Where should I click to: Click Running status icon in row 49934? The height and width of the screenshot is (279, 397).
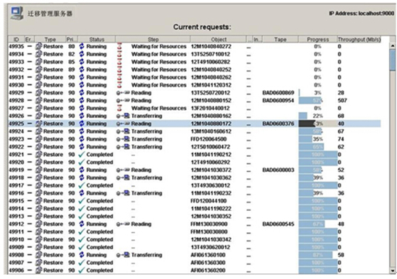[x=82, y=54]
